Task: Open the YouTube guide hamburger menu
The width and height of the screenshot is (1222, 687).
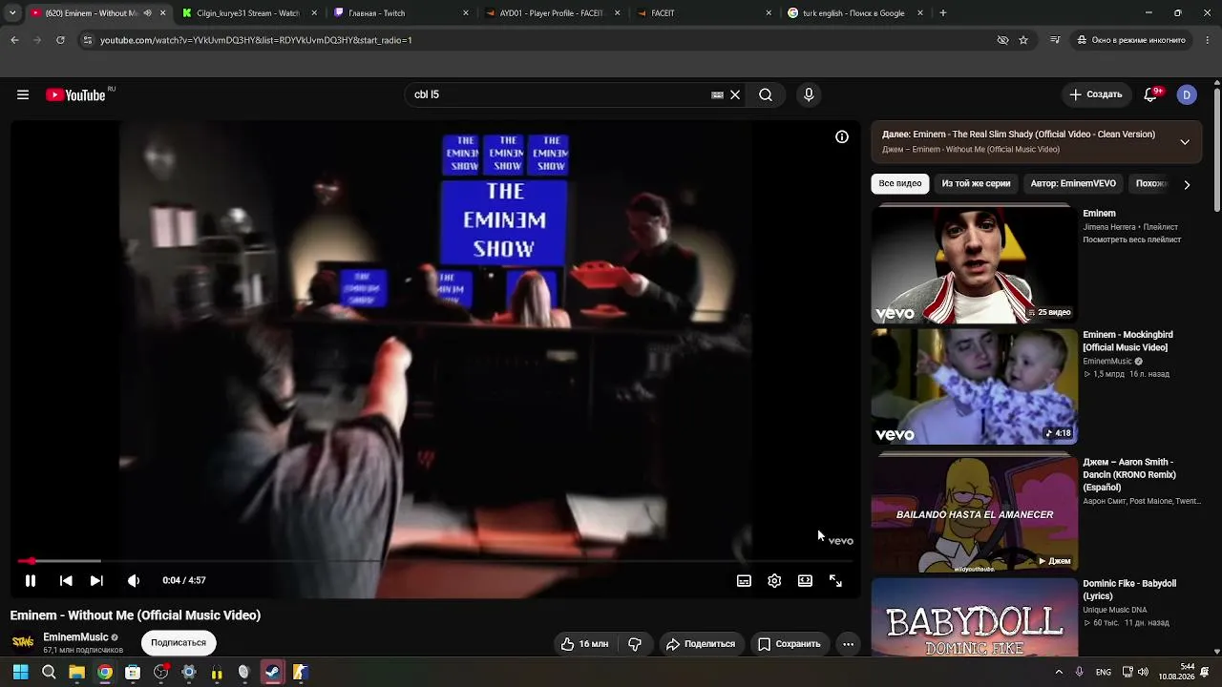Action: click(23, 94)
